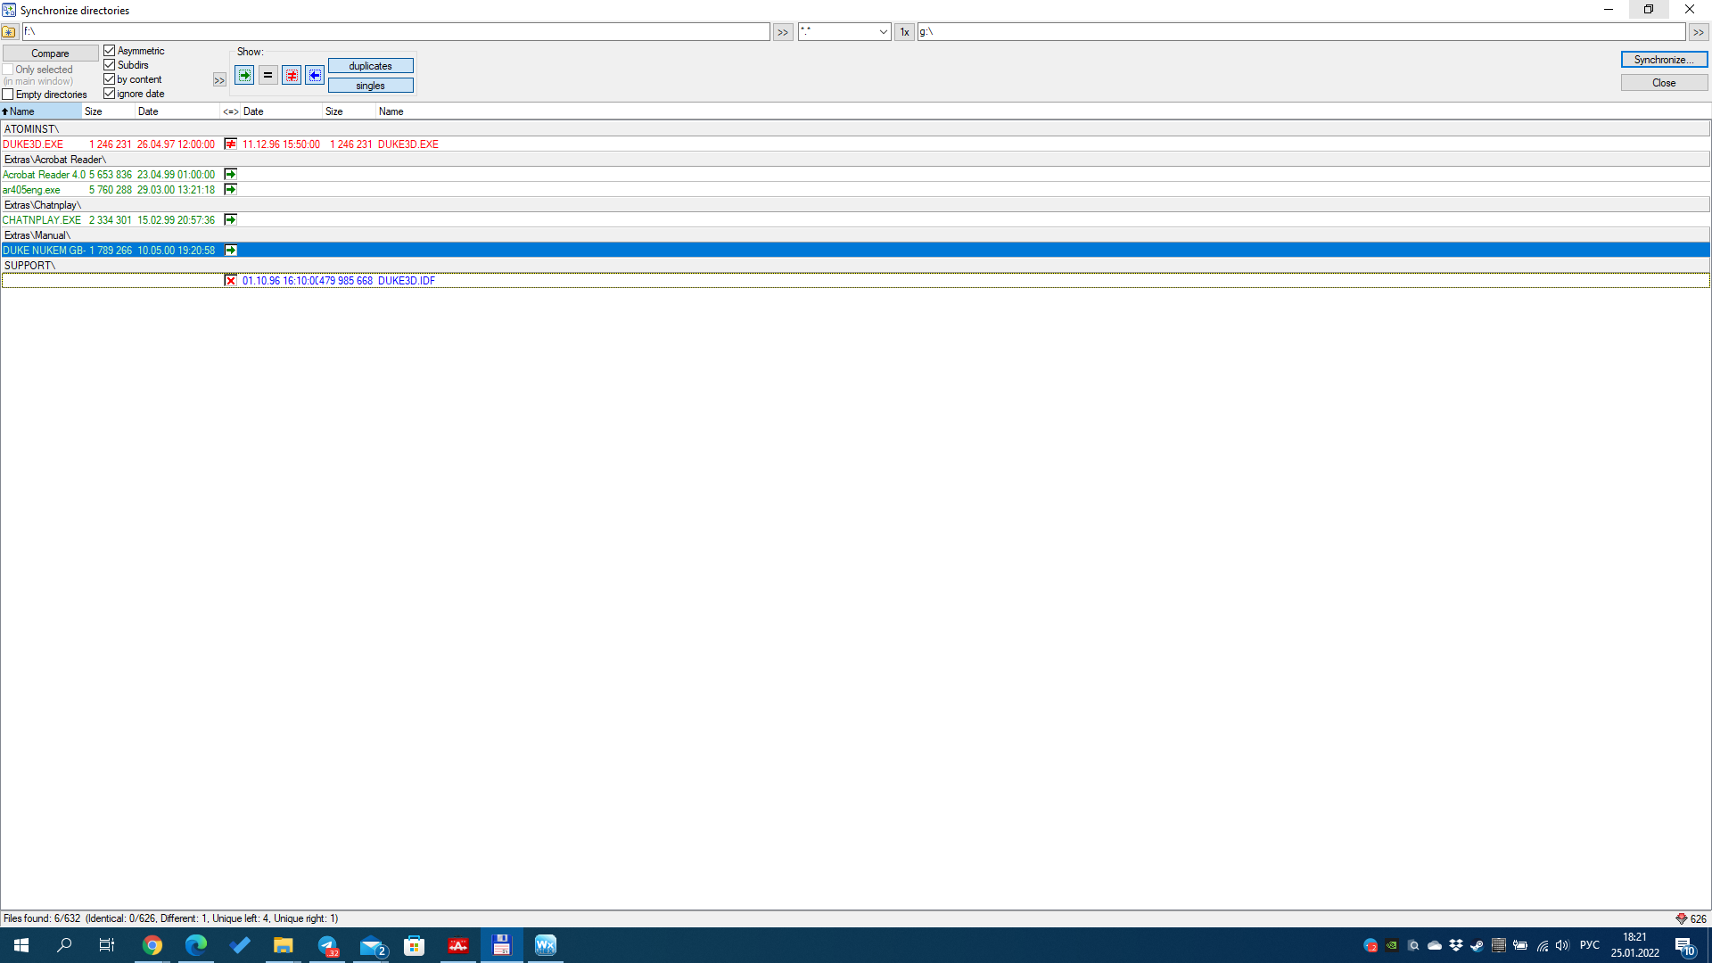Image resolution: width=1712 pixels, height=963 pixels.
Task: Uncheck the Asymmetric checkbox
Action: pyautogui.click(x=110, y=51)
